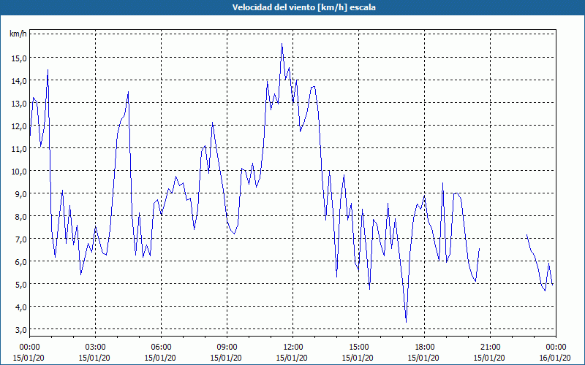This screenshot has width=585, height=365.
Task: Click the 15:00 time axis label
Action: pyautogui.click(x=358, y=347)
